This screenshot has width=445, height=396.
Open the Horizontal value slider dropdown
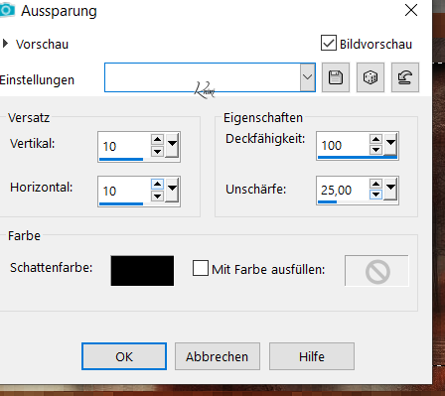pos(172,190)
